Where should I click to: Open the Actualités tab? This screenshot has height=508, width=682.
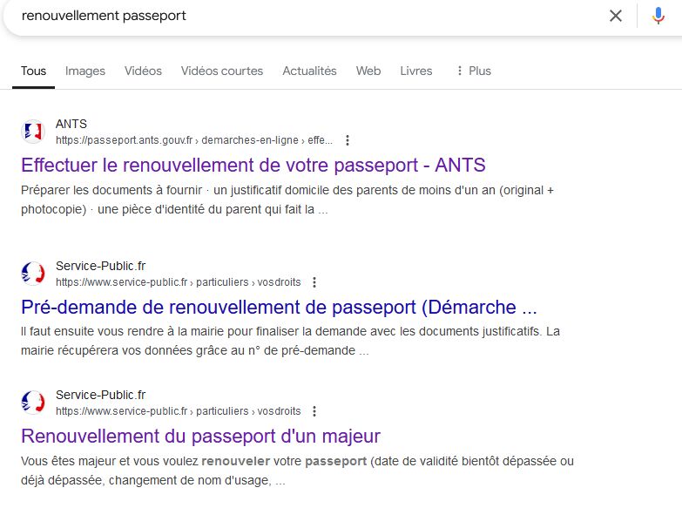[x=310, y=71]
